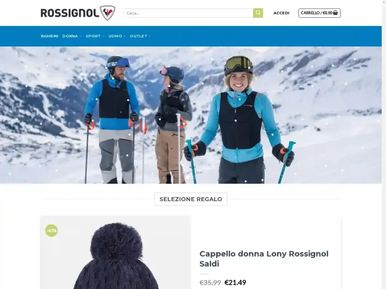Viewport: 386px width, 289px height.
Task: Click the Rossignol wordmark logo
Action: 70,13
